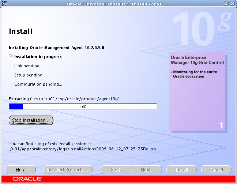Click the Next button
This screenshot has width=237, height=184.
click(x=147, y=170)
